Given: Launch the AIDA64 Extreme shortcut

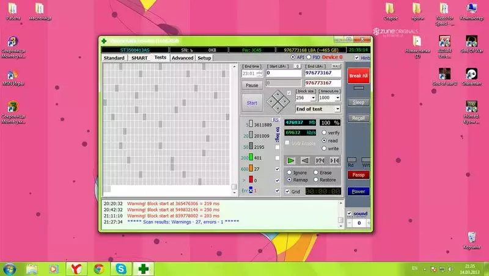Looking at the screenshot, I should click(444, 47).
